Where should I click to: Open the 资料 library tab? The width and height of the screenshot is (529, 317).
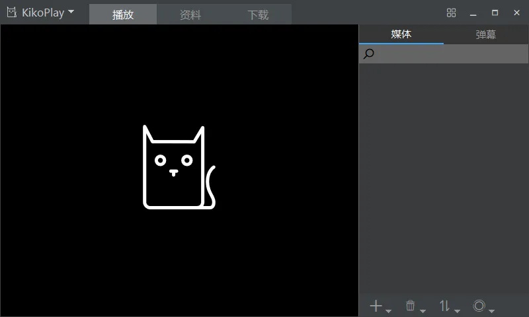pyautogui.click(x=190, y=15)
